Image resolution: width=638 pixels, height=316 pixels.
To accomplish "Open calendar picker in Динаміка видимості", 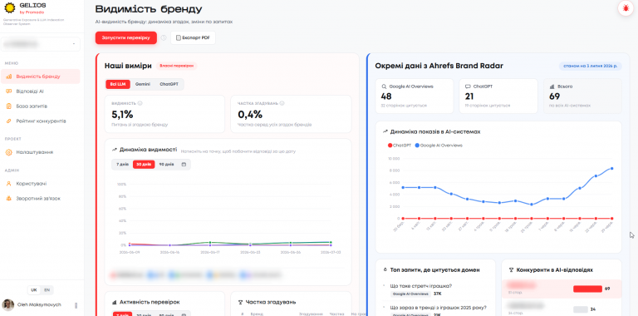I will (184, 165).
